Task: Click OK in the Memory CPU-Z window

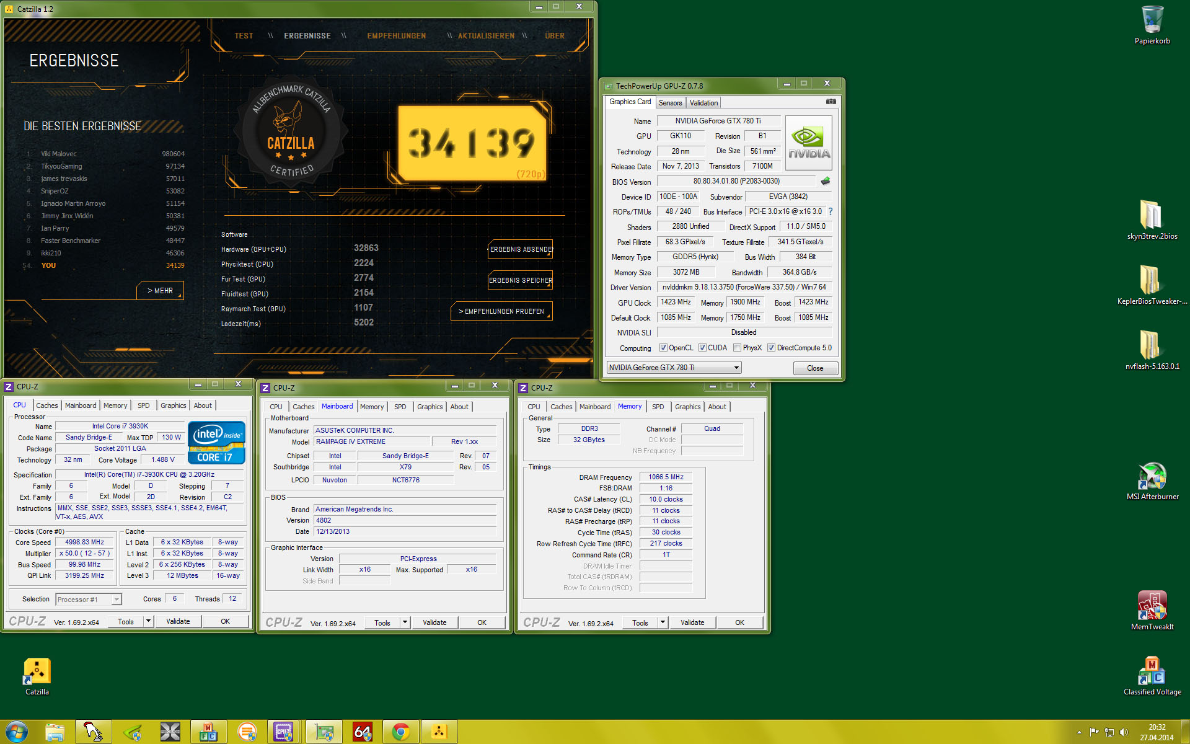Action: click(x=739, y=622)
